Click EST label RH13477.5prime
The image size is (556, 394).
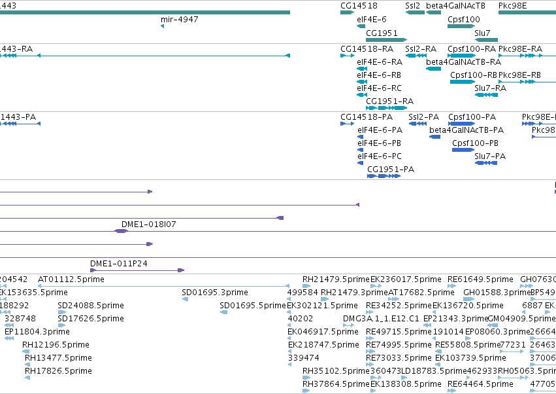[59, 358]
